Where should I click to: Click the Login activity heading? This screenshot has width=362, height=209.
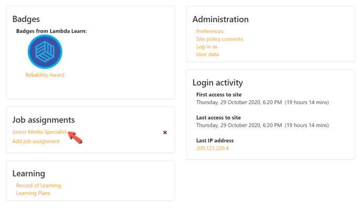pyautogui.click(x=217, y=83)
